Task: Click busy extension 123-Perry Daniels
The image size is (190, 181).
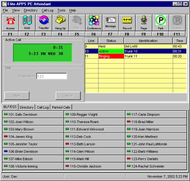Action: pos(156,159)
